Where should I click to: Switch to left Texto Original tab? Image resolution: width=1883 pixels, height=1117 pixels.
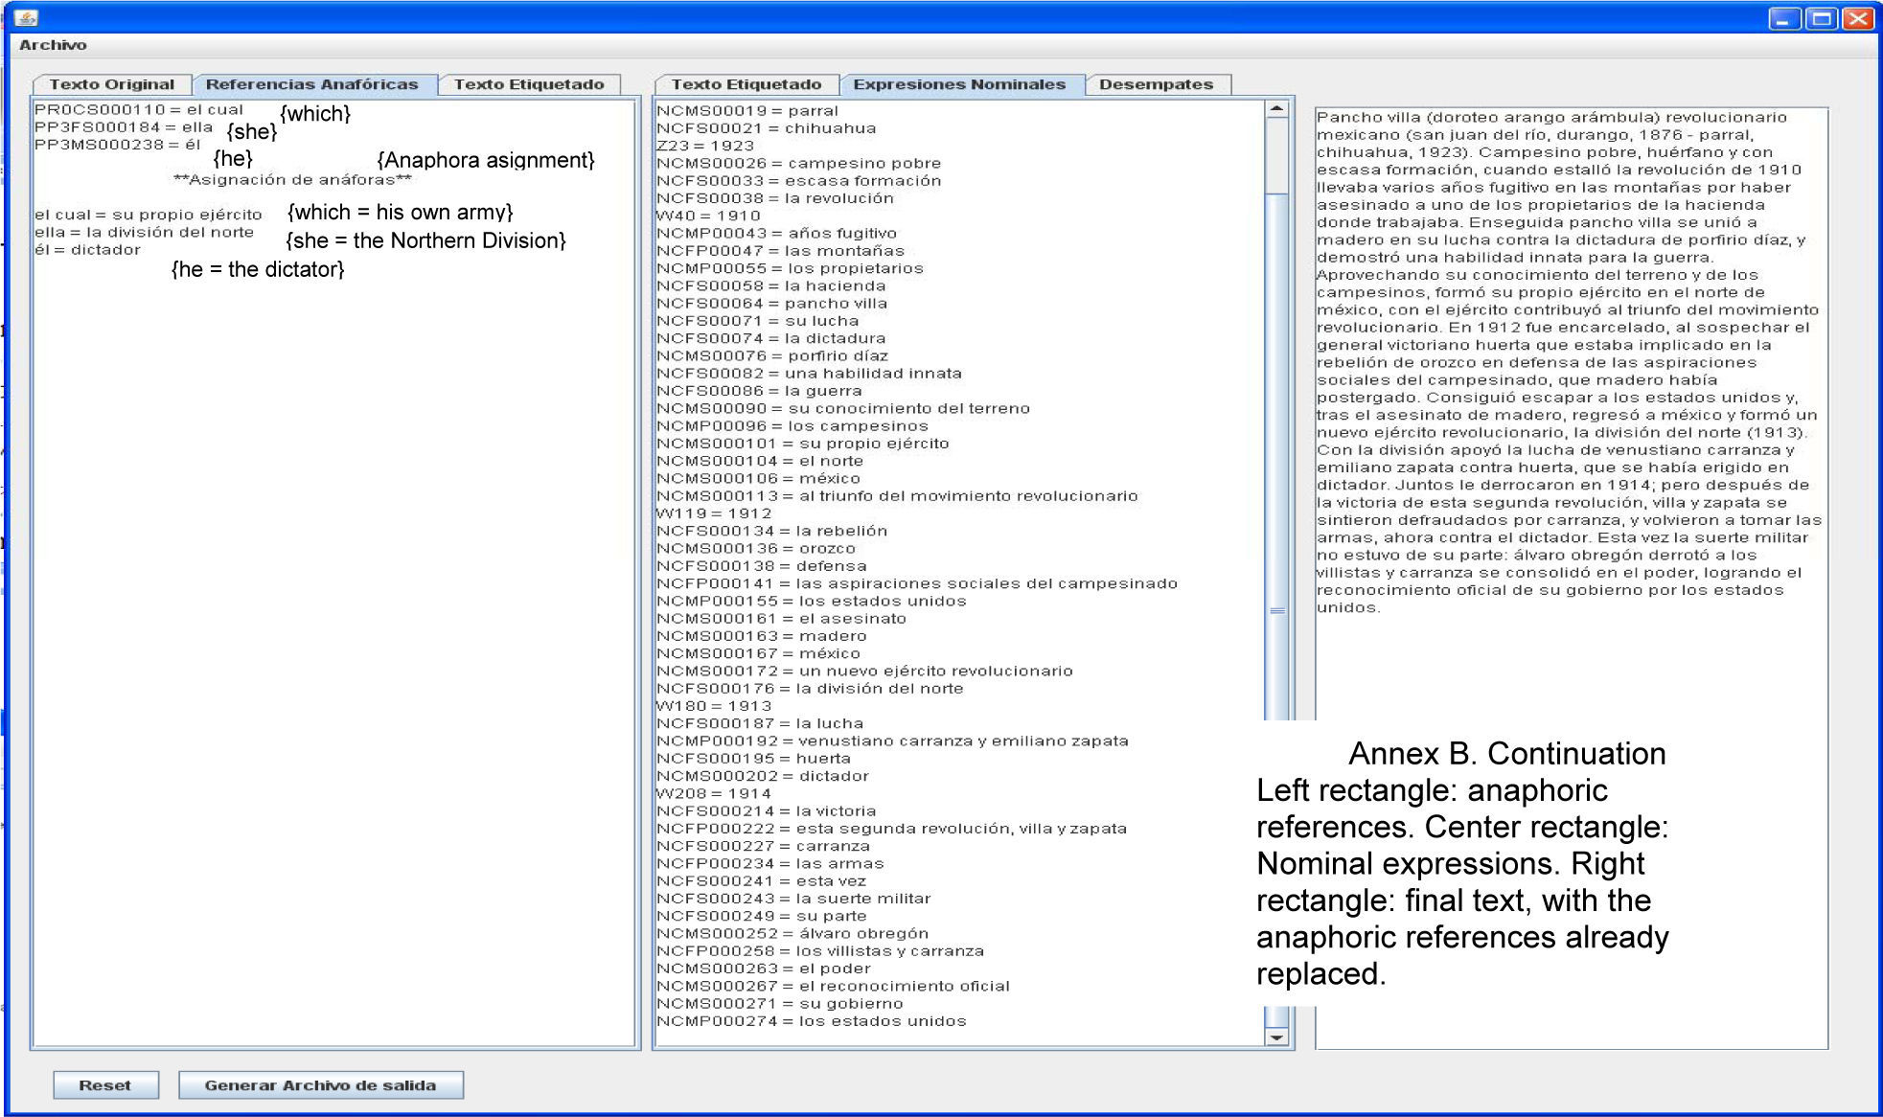point(111,84)
